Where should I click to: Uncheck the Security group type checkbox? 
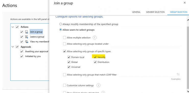95,57
